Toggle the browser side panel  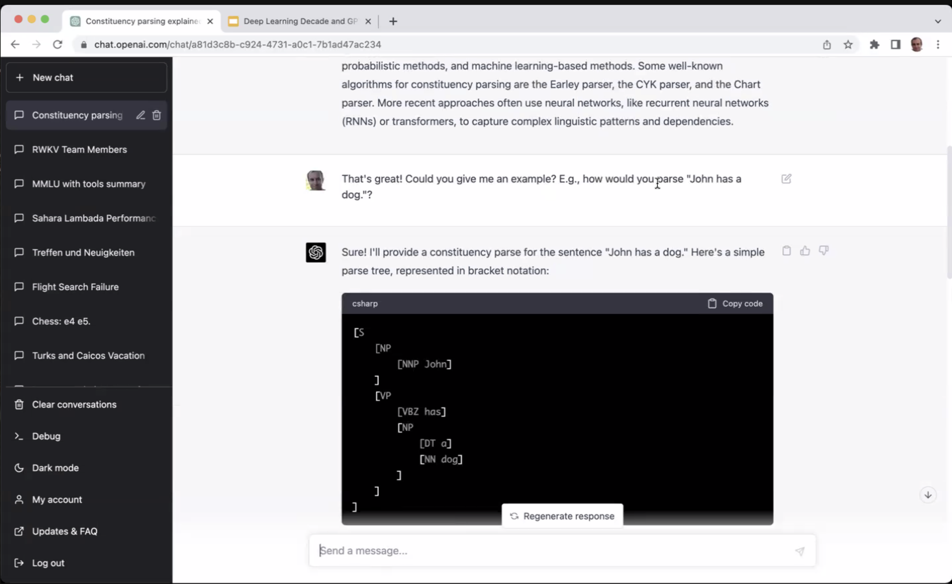click(x=896, y=45)
